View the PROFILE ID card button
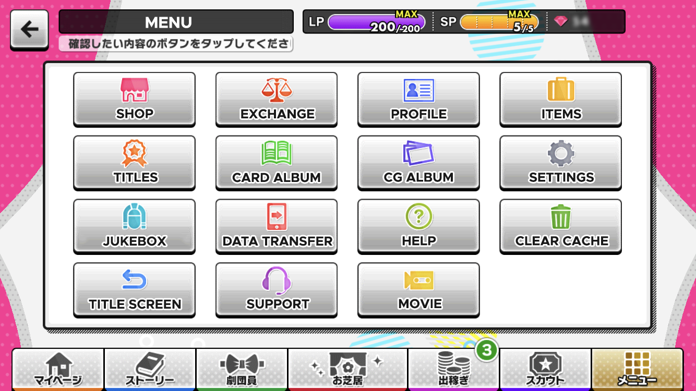The height and width of the screenshot is (391, 696). coord(418,99)
